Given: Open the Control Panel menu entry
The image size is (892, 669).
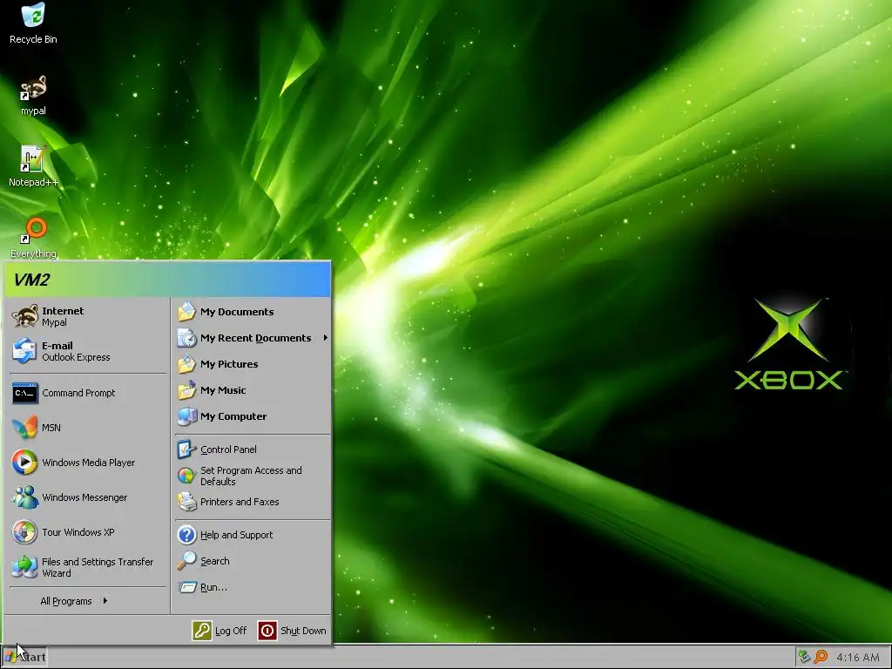Looking at the screenshot, I should click(253, 449).
